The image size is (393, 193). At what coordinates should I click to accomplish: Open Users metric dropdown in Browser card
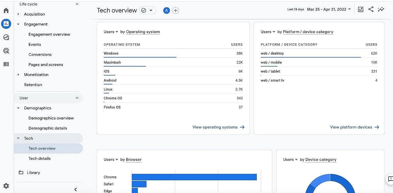[111, 160]
